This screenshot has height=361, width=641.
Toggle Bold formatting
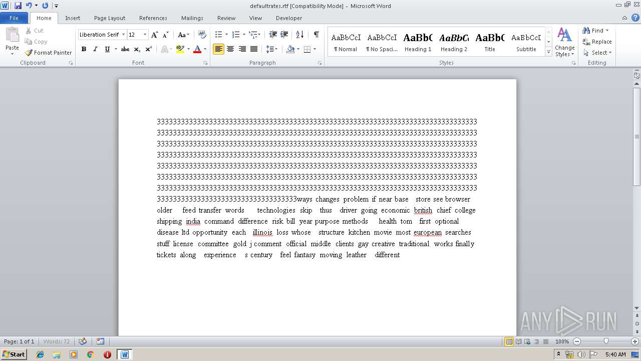click(x=84, y=49)
